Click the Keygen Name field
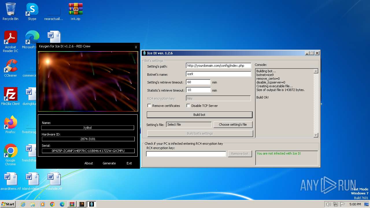 click(x=88, y=127)
